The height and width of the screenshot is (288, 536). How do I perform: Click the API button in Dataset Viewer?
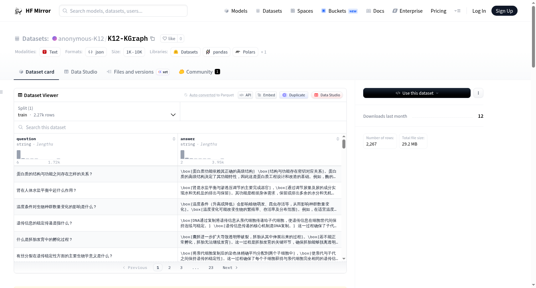pyautogui.click(x=245, y=95)
